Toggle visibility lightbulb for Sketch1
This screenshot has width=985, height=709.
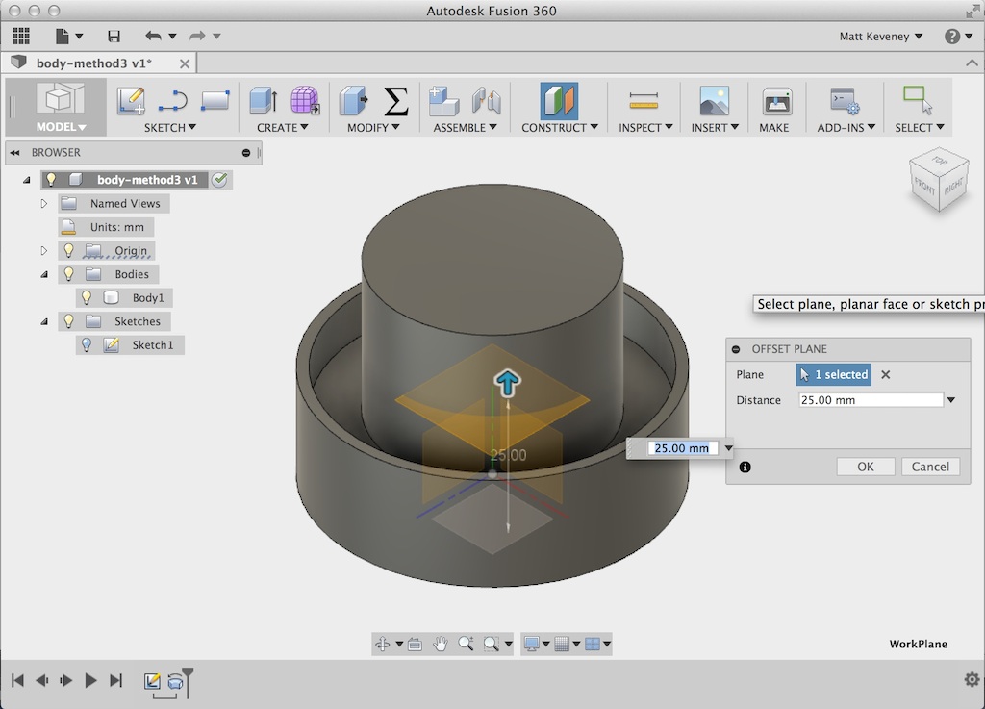point(87,345)
